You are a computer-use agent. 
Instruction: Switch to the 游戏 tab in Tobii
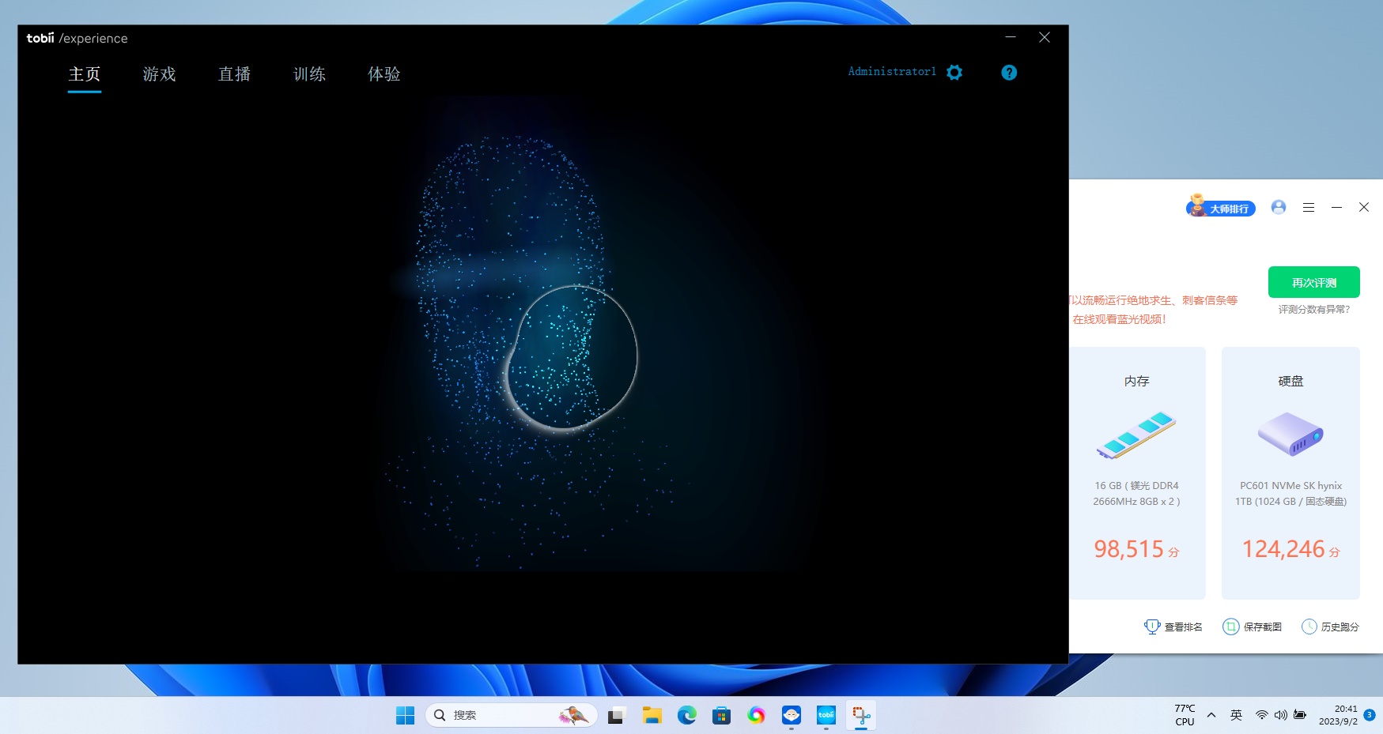[160, 74]
